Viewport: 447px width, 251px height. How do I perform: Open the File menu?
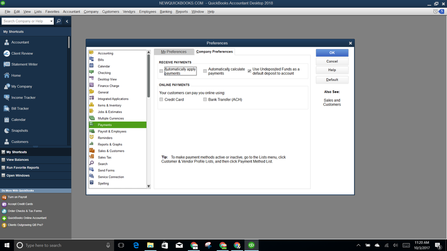point(8,12)
